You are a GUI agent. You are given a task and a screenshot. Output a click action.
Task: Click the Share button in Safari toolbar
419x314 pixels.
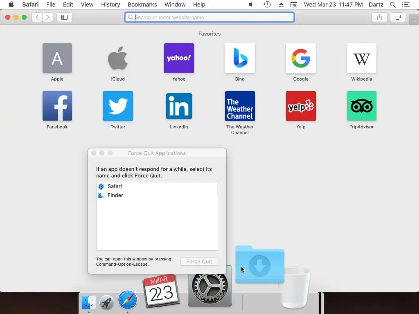pyautogui.click(x=379, y=17)
